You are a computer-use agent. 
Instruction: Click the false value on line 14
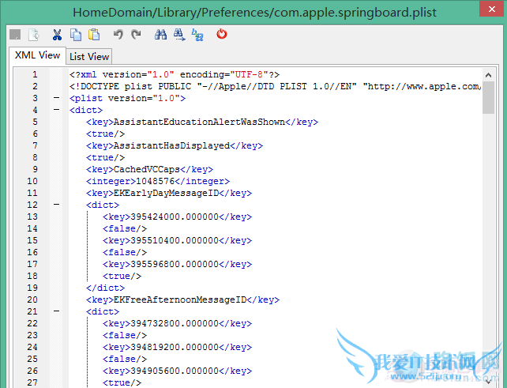click(x=125, y=229)
